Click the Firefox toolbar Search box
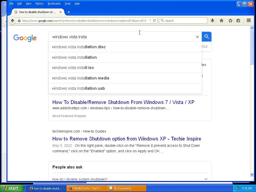Image resolution: width=256 pixels, height=192 pixels. (183, 20)
